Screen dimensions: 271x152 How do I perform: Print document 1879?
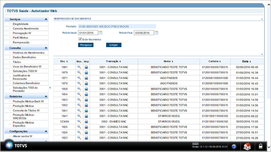pos(86,72)
